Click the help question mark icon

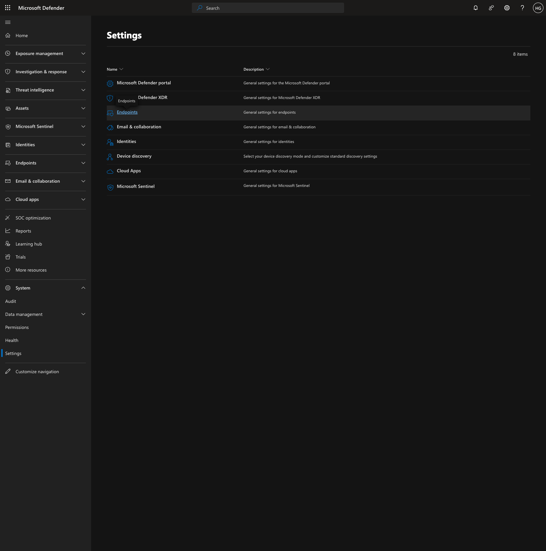[x=522, y=8]
